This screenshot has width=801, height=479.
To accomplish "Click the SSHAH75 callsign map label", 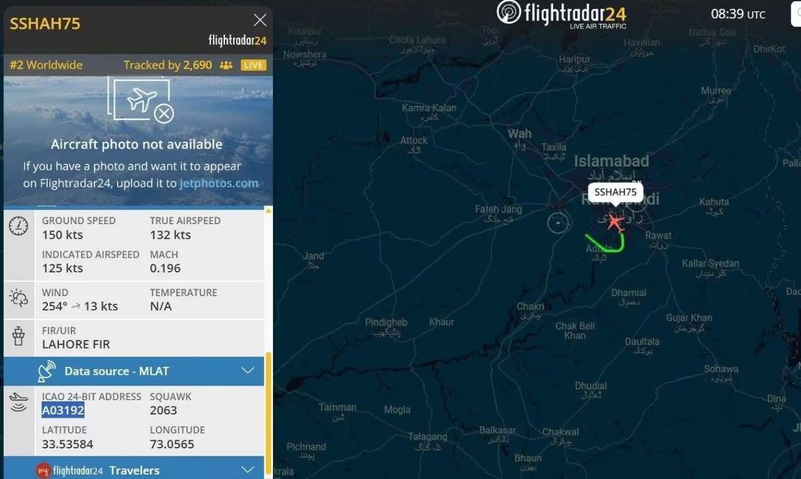I will [615, 192].
